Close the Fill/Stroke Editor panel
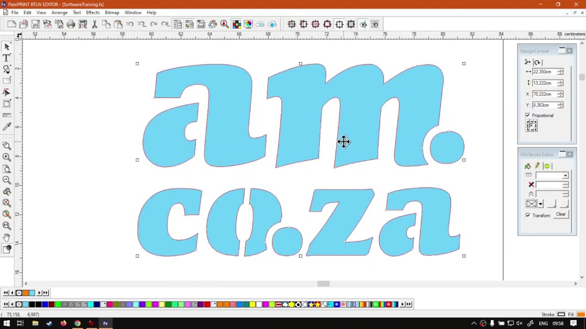The image size is (586, 329). [x=570, y=154]
